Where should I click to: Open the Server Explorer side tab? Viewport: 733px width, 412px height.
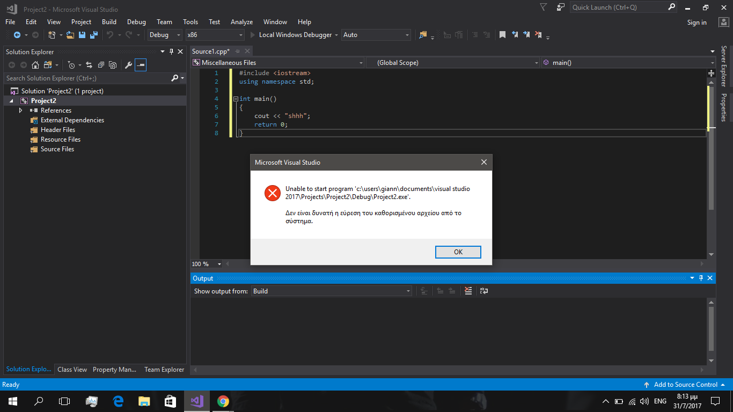(724, 66)
